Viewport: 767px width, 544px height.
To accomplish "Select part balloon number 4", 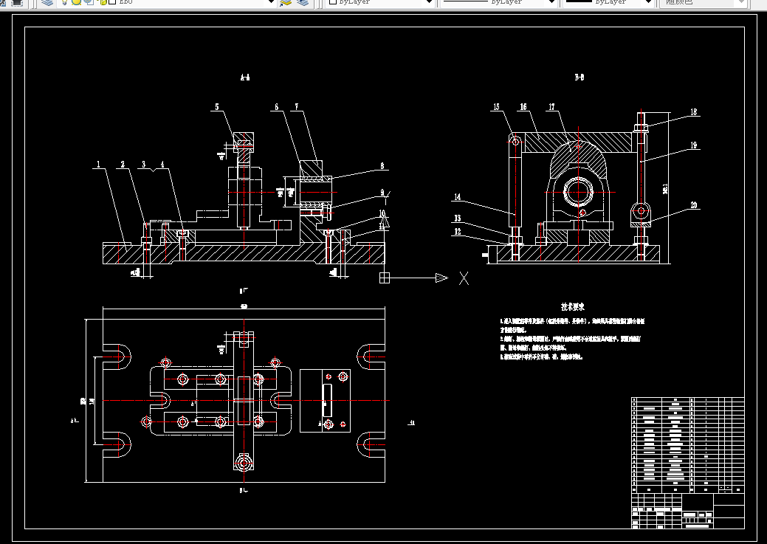I will tap(162, 165).
